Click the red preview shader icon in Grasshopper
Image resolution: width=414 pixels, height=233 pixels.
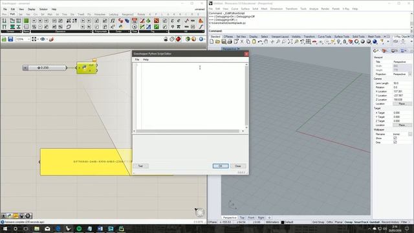point(179,39)
